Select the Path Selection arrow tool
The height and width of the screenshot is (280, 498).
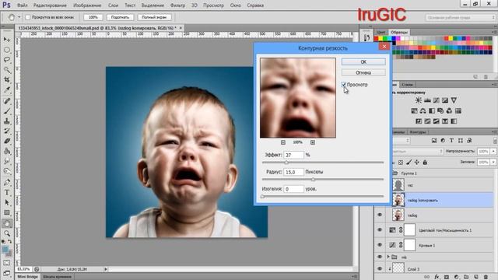point(7,202)
